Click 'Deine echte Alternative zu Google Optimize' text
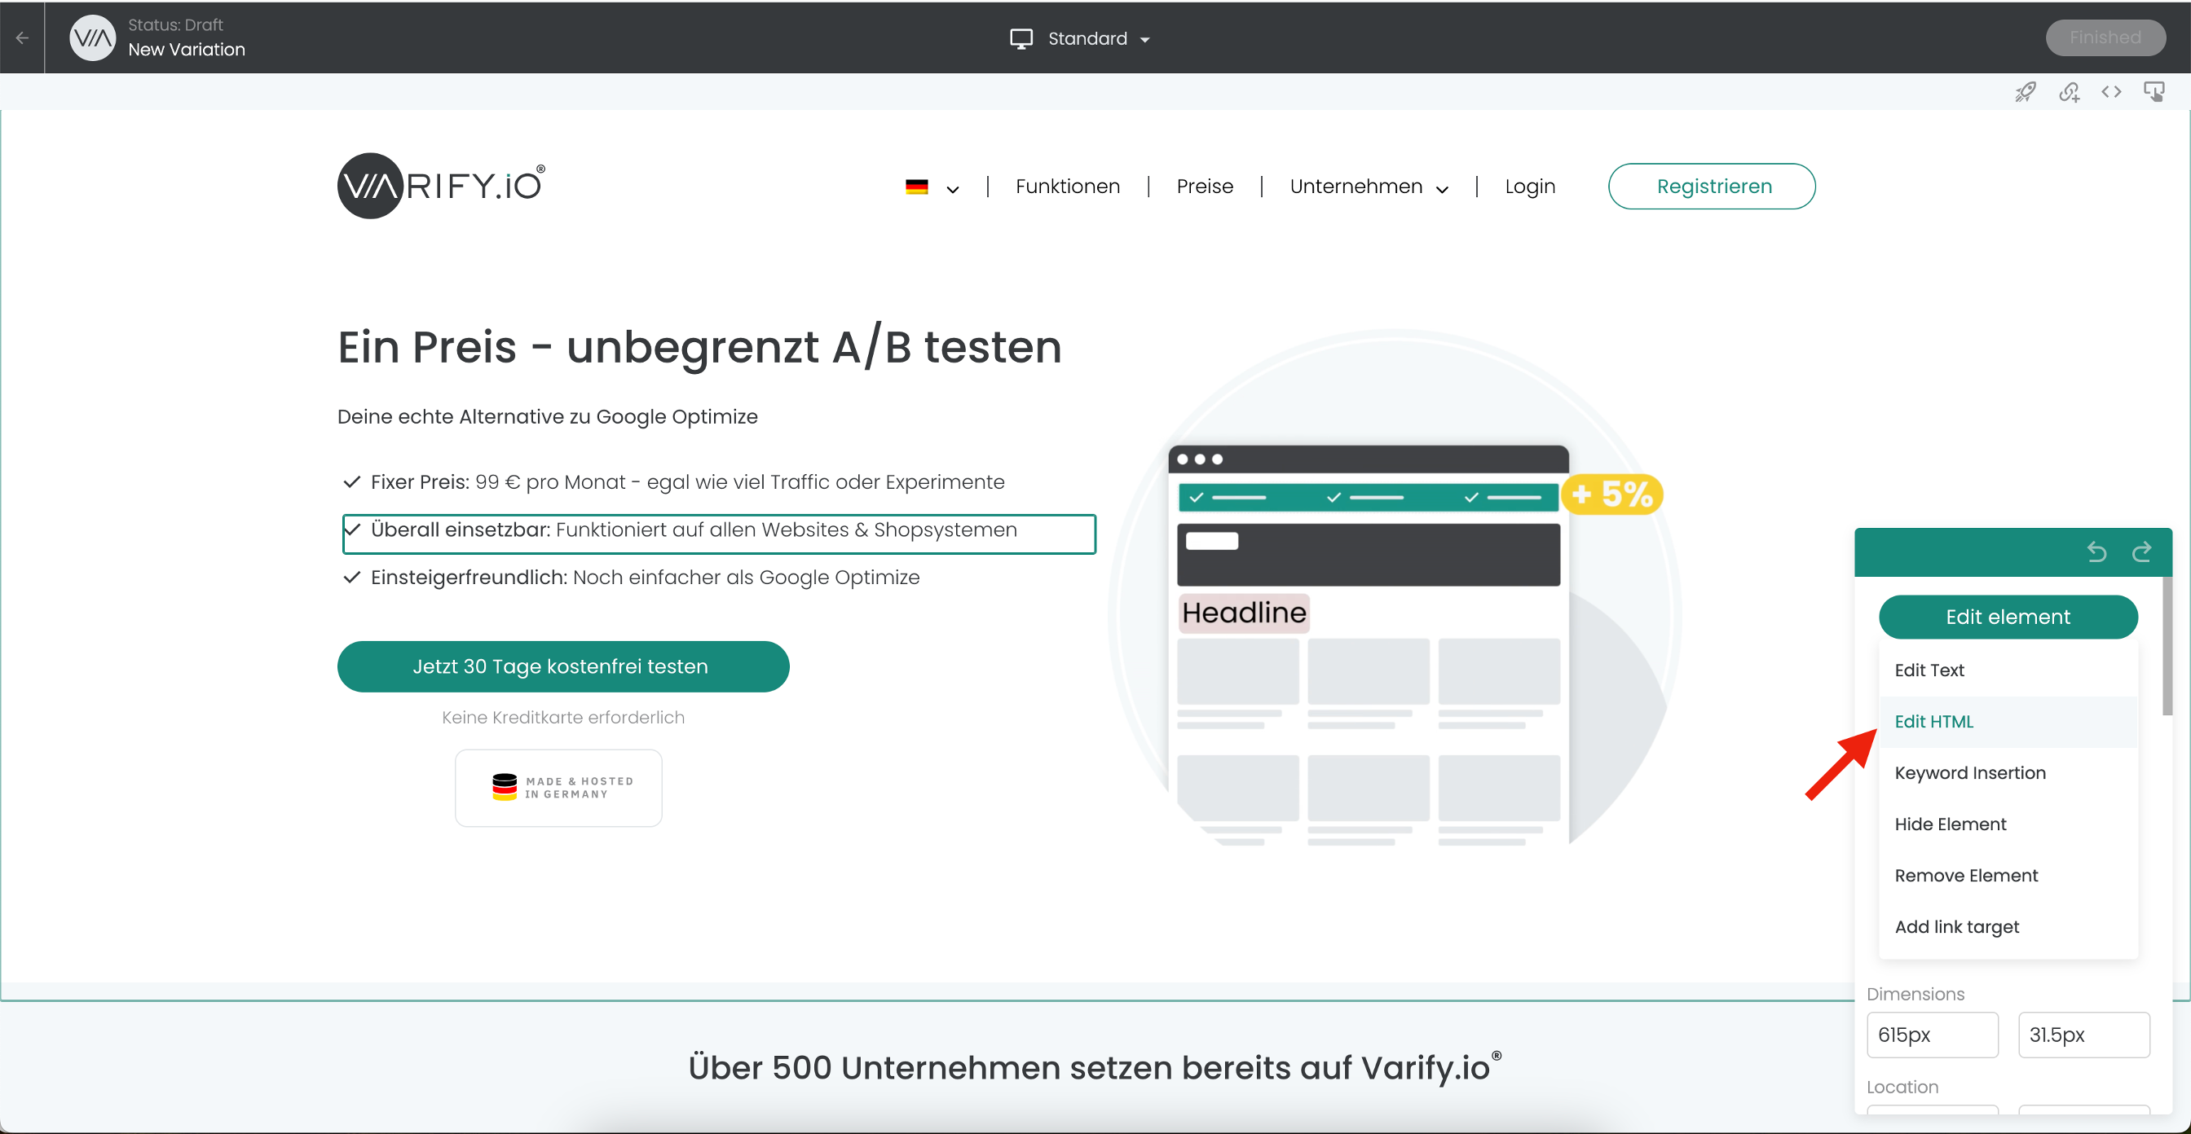This screenshot has width=2191, height=1134. [x=547, y=416]
